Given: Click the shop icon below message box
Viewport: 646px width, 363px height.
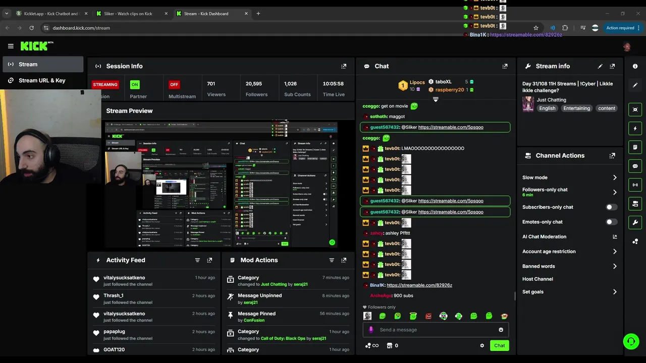Looking at the screenshot, I should pyautogui.click(x=389, y=345).
